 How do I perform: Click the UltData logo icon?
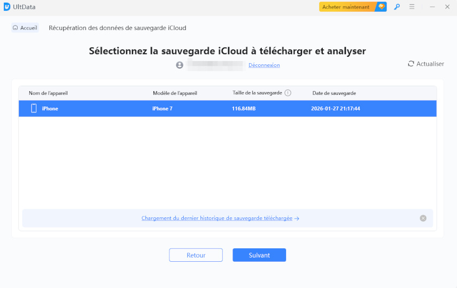click(x=7, y=7)
